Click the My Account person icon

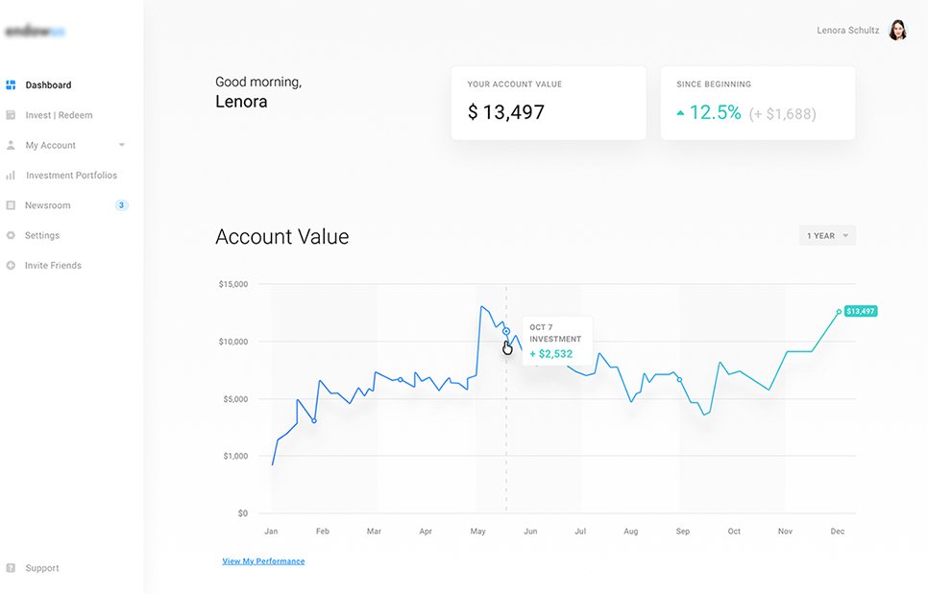click(11, 145)
